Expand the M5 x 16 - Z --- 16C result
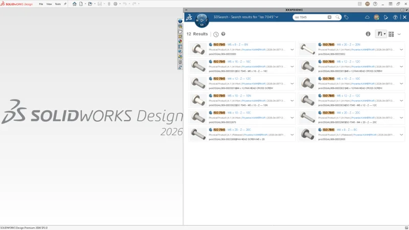This screenshot has width=409, height=230. pyautogui.click(x=292, y=66)
